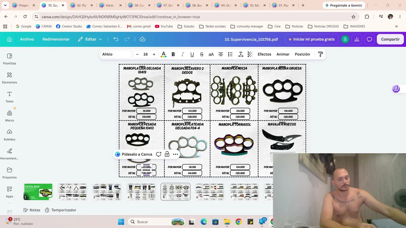The image size is (406, 228).
Task: Click Iniciar mi prueba gratis
Action: tap(311, 39)
